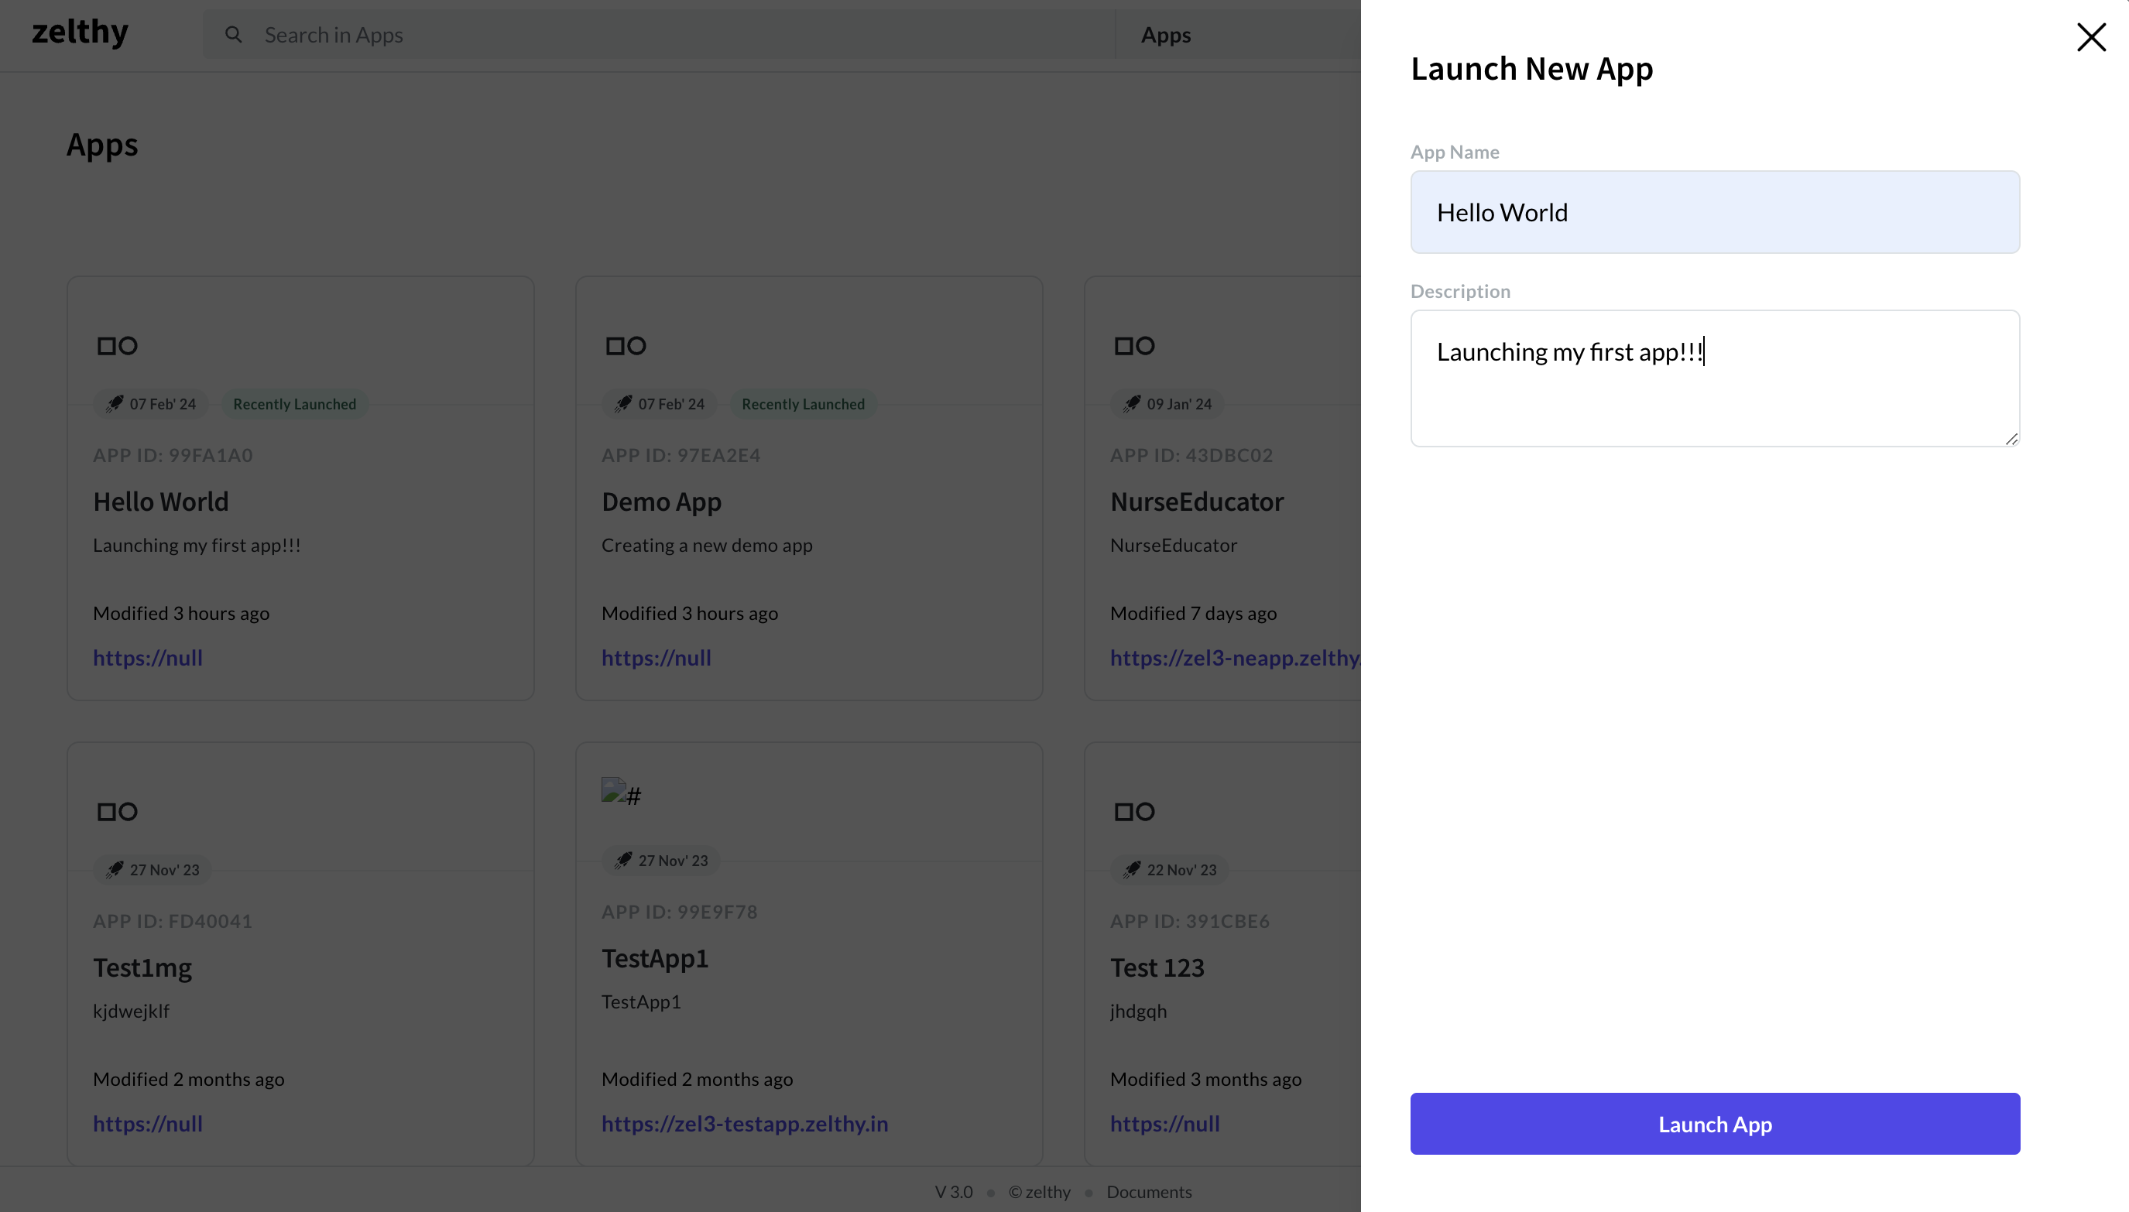Click the zelthy logo
Image resolution: width=2129 pixels, height=1212 pixels.
(80, 33)
